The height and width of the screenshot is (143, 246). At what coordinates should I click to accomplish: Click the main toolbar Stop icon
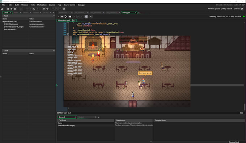pos(34,9)
